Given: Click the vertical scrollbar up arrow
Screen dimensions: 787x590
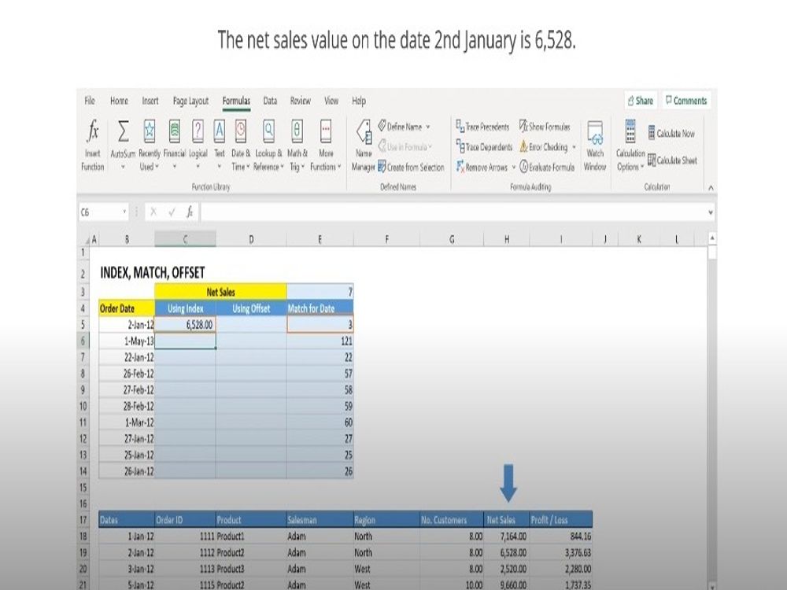Looking at the screenshot, I should tap(711, 238).
